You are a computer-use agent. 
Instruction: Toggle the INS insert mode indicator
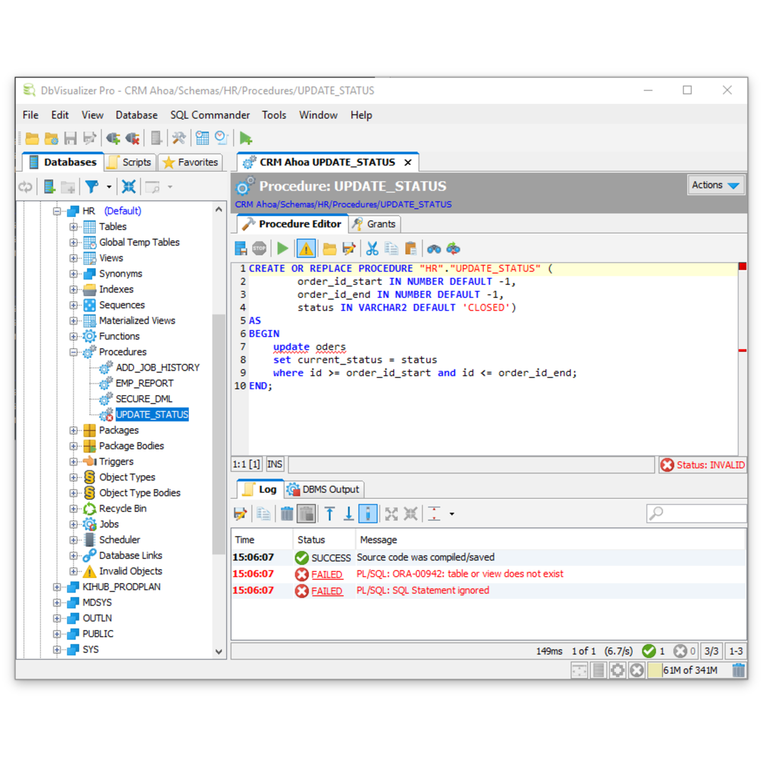click(x=275, y=464)
